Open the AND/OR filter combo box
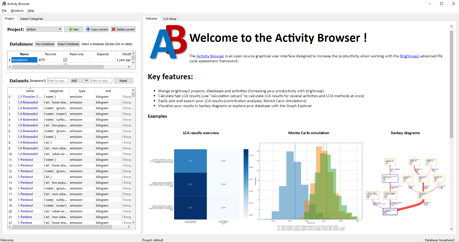The height and width of the screenshot is (242, 459). tap(79, 80)
